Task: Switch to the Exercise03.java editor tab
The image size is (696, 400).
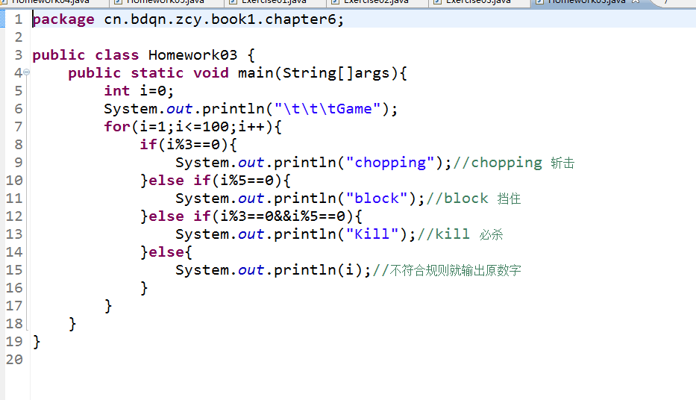Action: point(478,2)
